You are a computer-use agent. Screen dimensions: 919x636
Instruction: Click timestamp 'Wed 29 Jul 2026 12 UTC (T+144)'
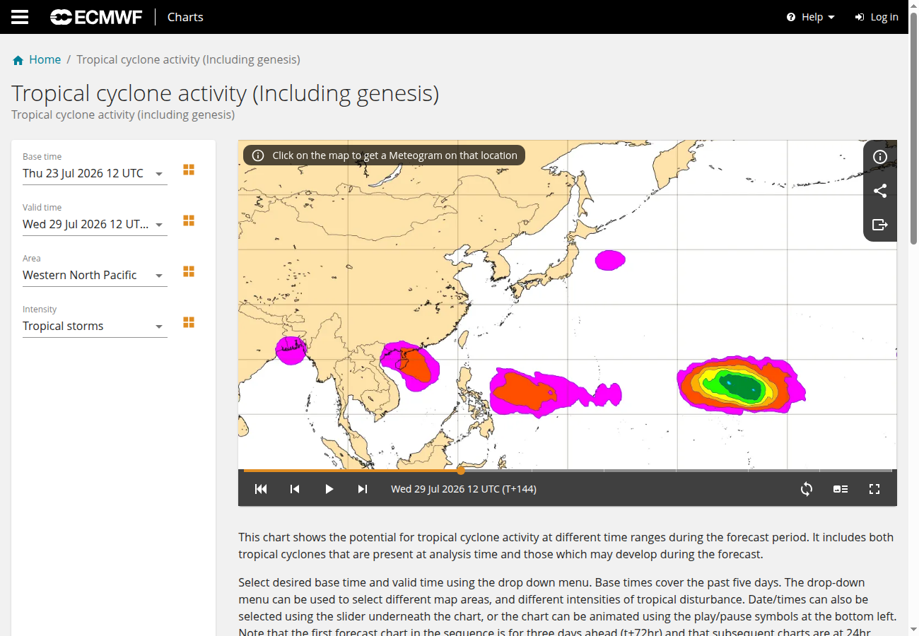pyautogui.click(x=464, y=489)
